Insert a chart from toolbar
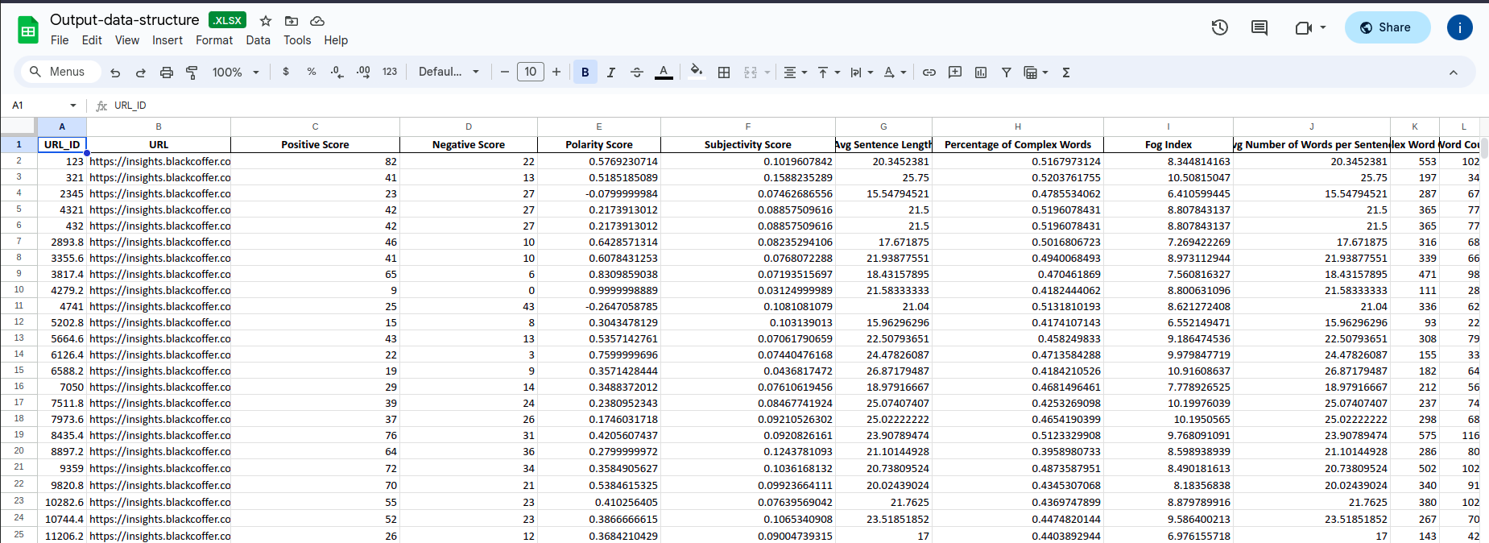 coord(980,73)
